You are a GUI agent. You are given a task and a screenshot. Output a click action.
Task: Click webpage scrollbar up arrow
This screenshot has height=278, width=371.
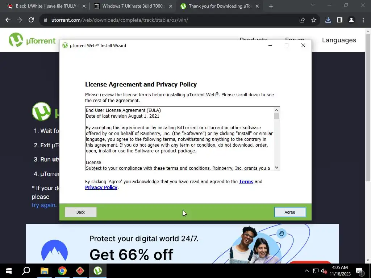coord(368,31)
